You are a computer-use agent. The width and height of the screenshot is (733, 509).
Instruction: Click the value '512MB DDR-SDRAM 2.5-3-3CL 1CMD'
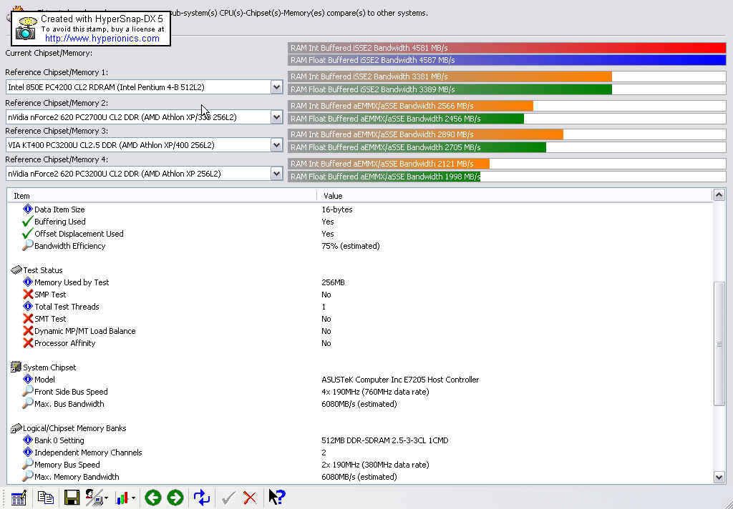384,440
